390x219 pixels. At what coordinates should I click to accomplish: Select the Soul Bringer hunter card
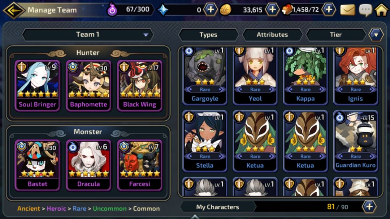click(37, 86)
